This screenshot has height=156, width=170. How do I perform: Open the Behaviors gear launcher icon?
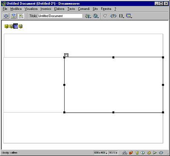(149, 153)
